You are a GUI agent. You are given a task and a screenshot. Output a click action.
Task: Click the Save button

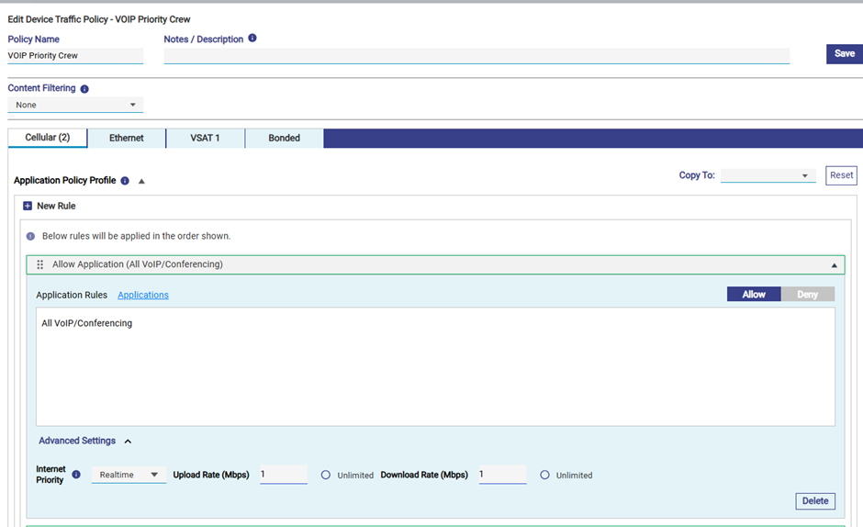click(844, 53)
